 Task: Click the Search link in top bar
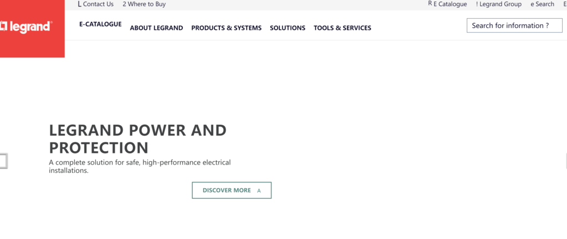click(x=542, y=4)
